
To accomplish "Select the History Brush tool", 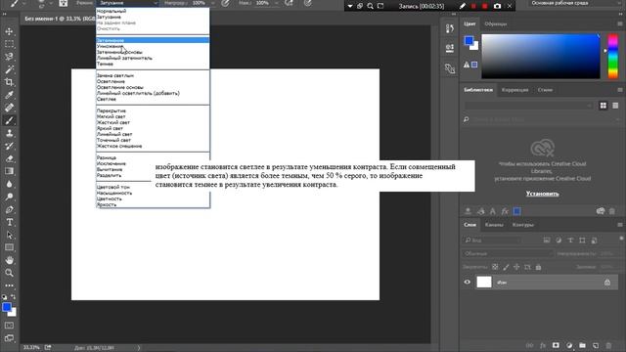I will (x=9, y=146).
